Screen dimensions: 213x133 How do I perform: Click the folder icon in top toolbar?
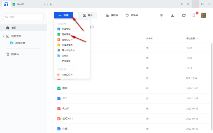click(x=184, y=15)
